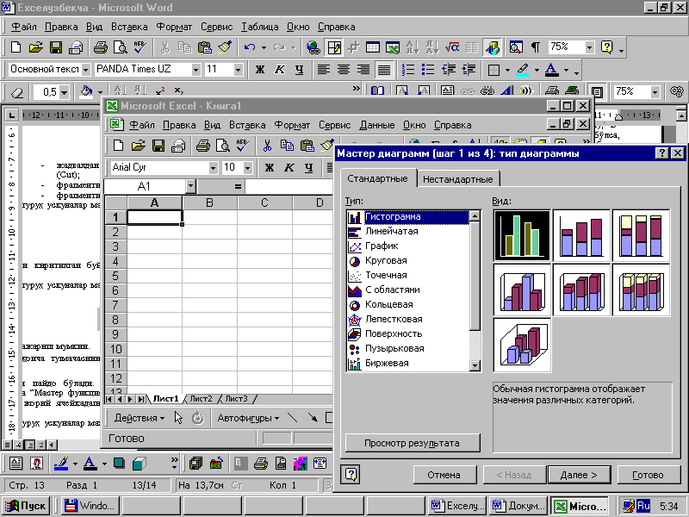
Task: Open the PANDA Times UZ font dropdown
Action: 196,70
